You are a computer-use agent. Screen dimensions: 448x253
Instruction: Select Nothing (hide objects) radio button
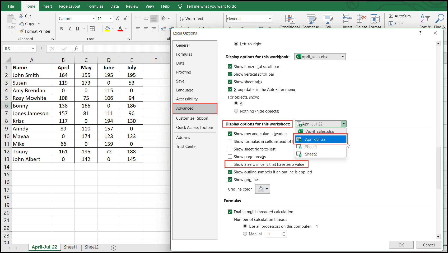click(x=236, y=111)
